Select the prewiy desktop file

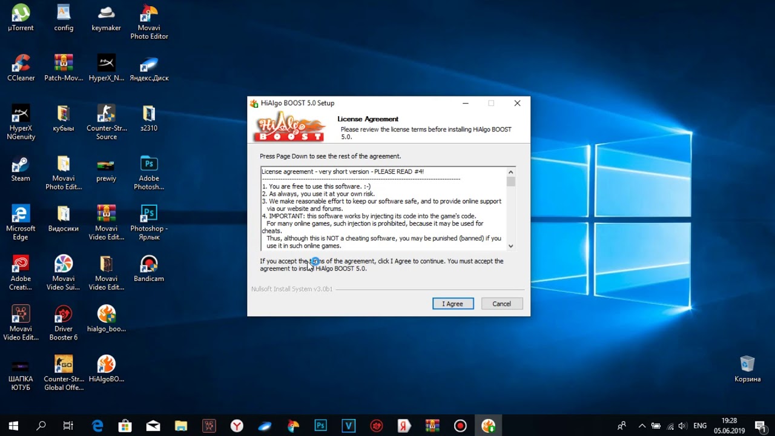107,169
